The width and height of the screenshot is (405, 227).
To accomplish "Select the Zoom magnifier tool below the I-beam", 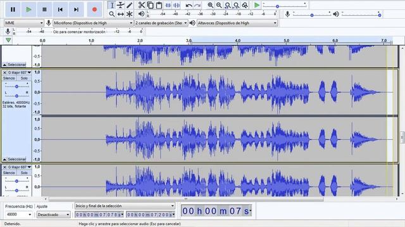I will point(112,14).
